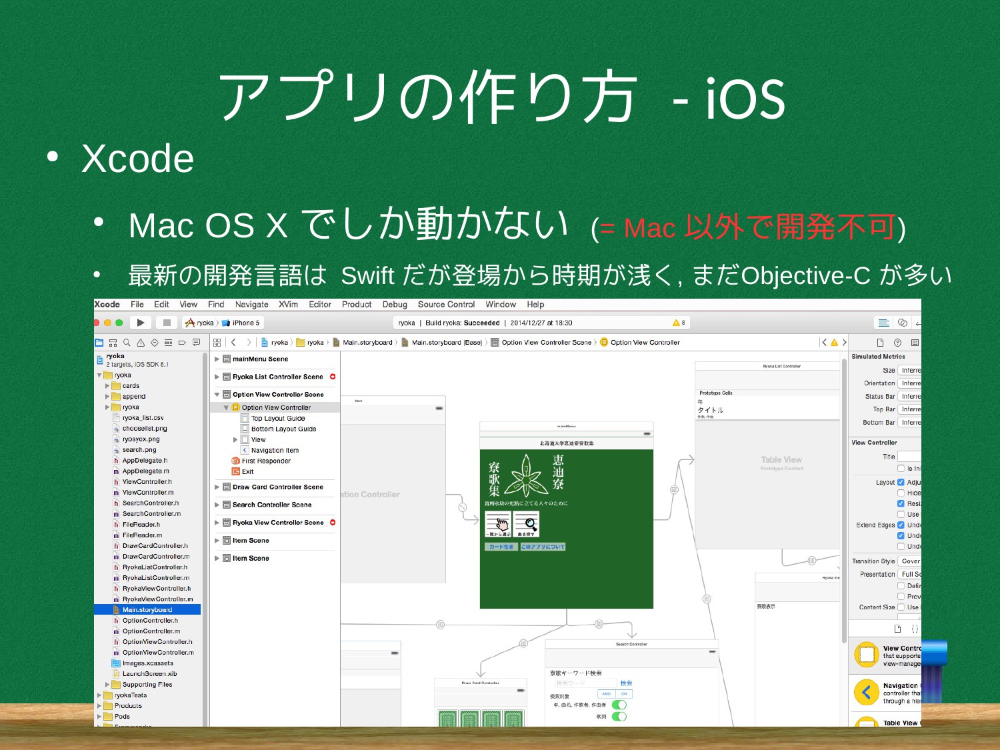Screen dimensions: 1000x750
Task: Go back with the jump bar left arrow
Action: pyautogui.click(x=234, y=343)
